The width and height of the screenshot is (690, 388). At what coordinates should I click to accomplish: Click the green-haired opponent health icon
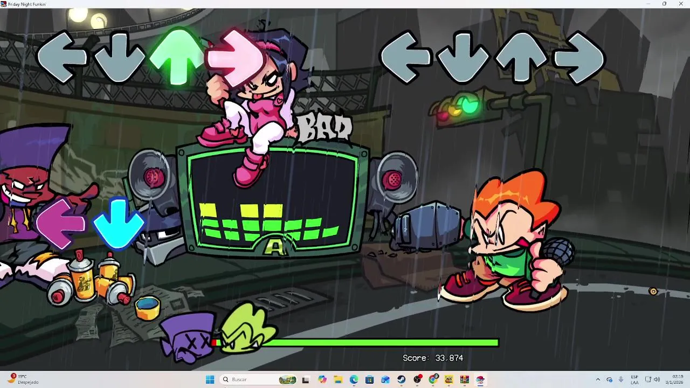click(x=246, y=330)
